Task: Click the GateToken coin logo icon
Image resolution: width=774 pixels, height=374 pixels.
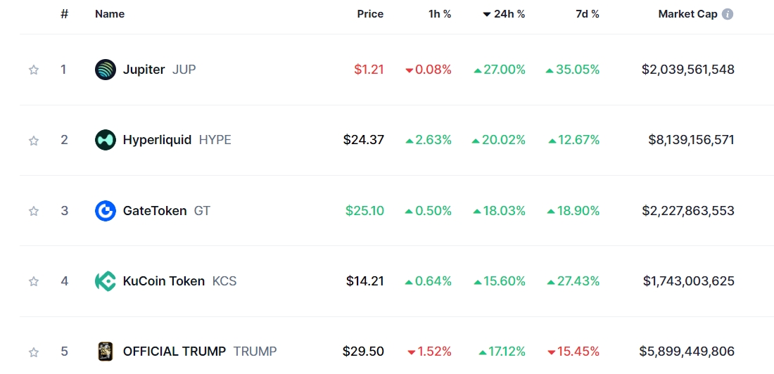Action: click(x=105, y=211)
